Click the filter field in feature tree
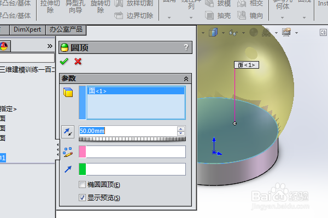Image resolution: width=328 pixels, height=218 pixels. (x=27, y=58)
